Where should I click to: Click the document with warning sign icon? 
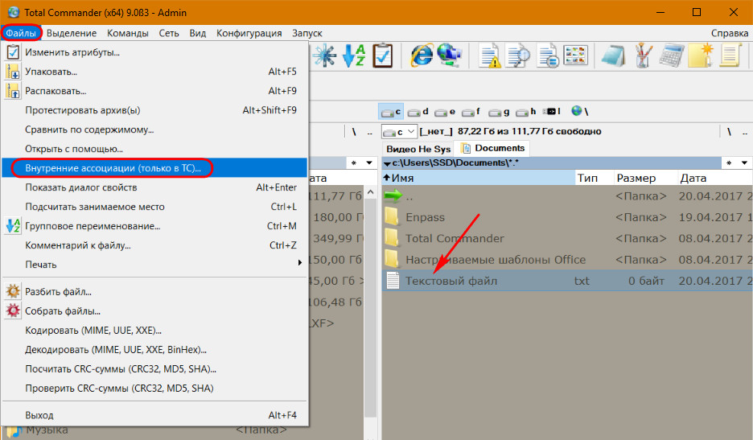(x=490, y=56)
